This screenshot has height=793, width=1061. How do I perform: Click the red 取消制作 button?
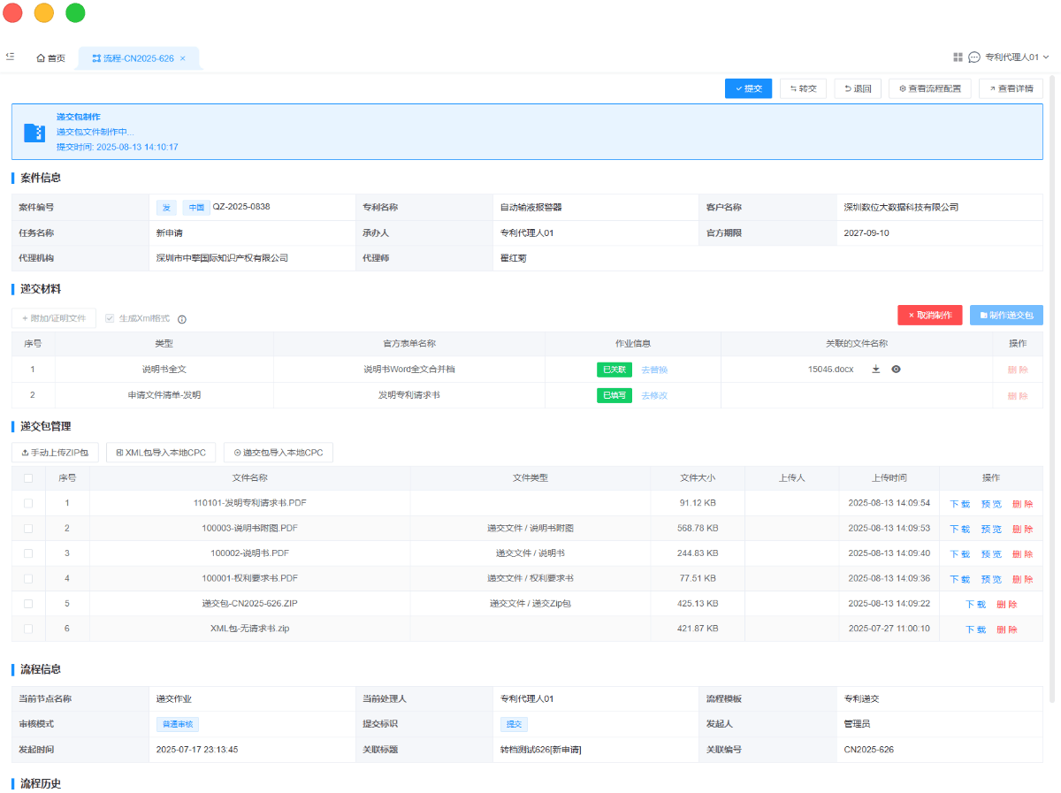(x=929, y=315)
